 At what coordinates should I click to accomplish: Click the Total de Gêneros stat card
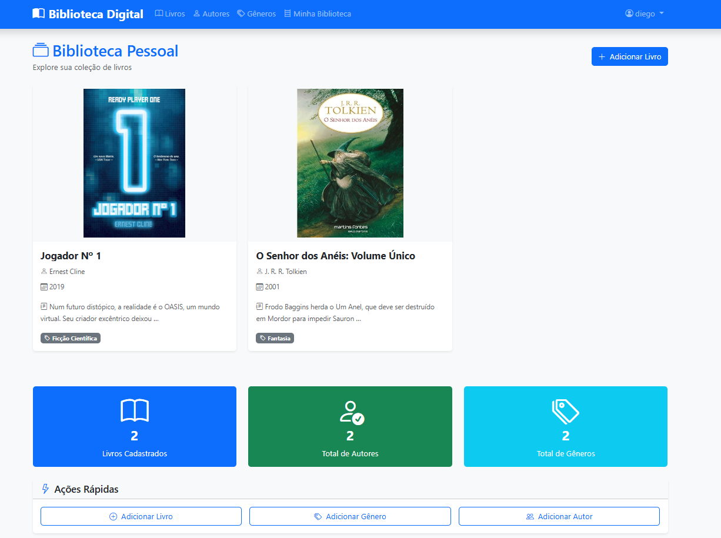(x=566, y=426)
